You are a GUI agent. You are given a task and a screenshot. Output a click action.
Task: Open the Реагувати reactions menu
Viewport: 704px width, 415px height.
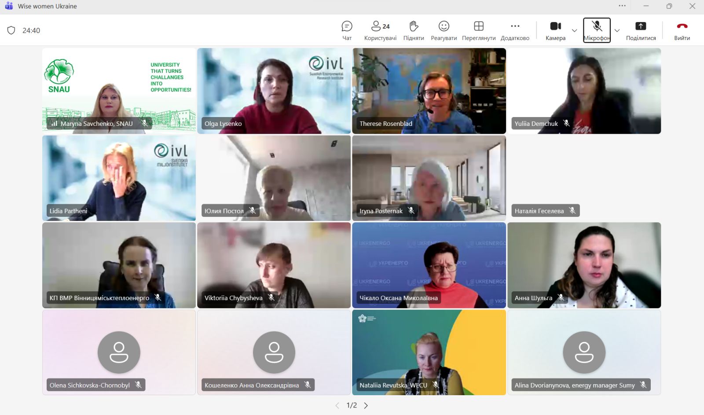coord(444,30)
